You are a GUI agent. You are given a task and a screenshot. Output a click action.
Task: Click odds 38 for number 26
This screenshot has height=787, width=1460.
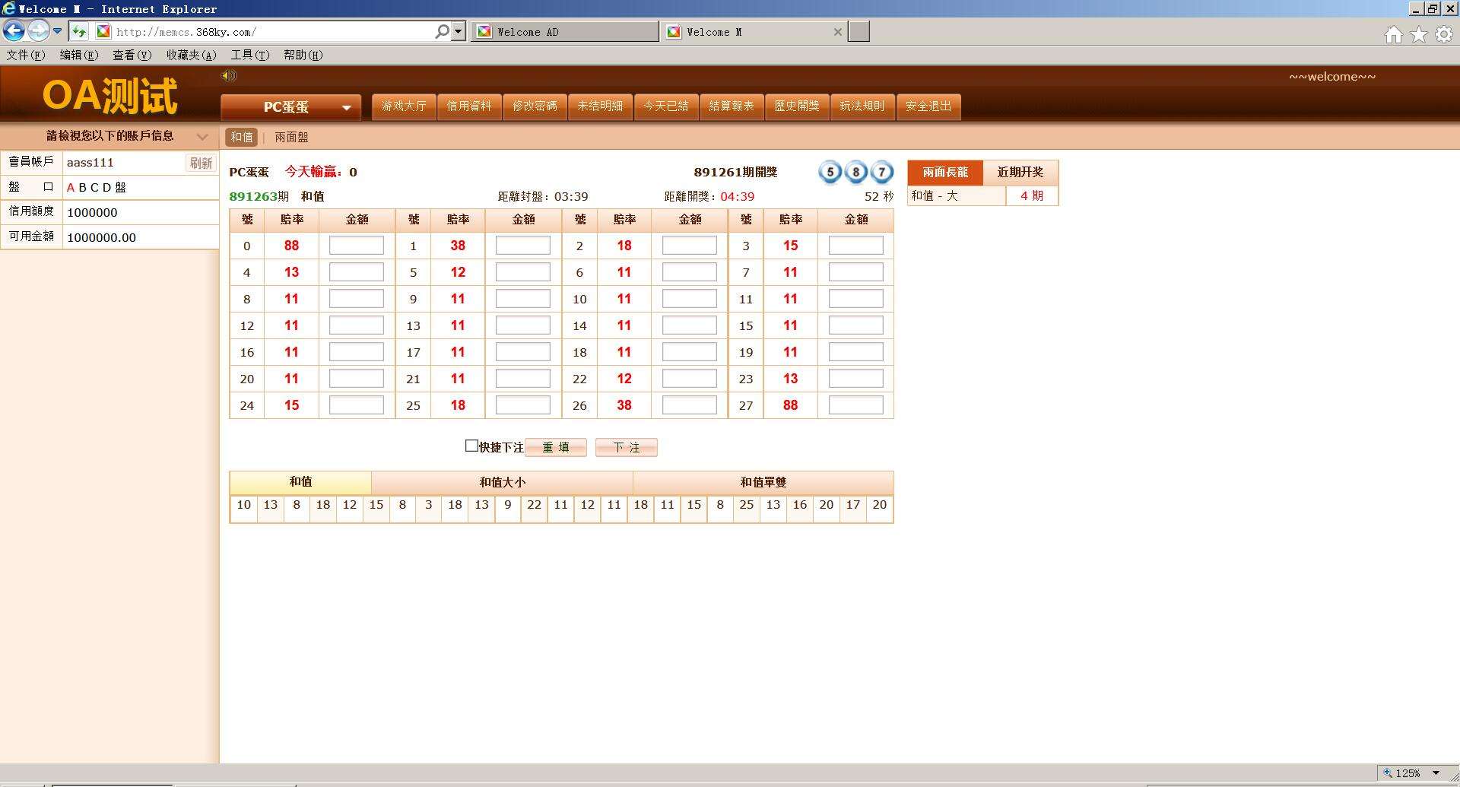pos(624,405)
